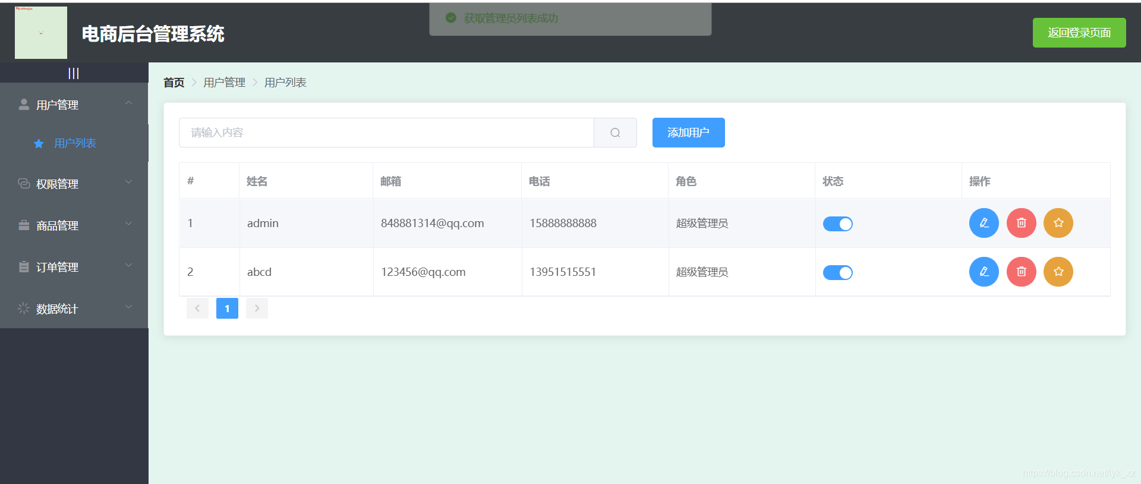Image resolution: width=1141 pixels, height=484 pixels.
Task: Click the edit pencil icon for admin
Action: coord(984,223)
